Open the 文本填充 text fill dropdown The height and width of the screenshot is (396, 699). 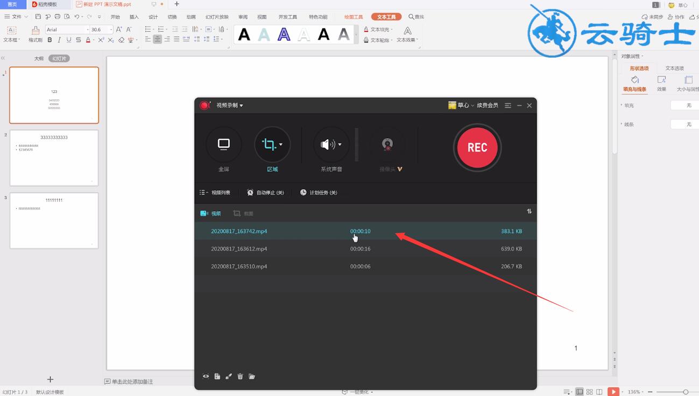click(378, 30)
